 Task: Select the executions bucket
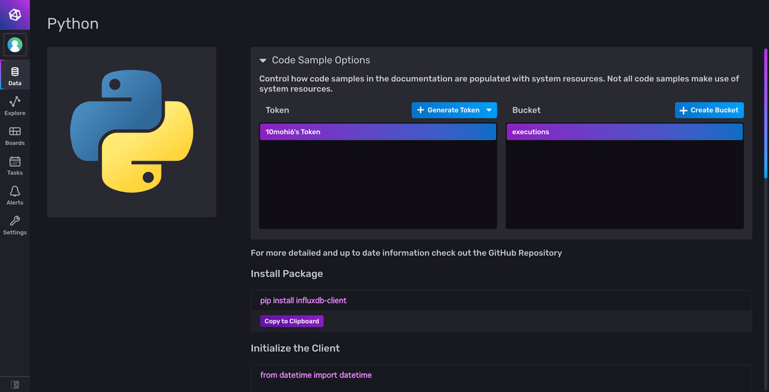(625, 131)
